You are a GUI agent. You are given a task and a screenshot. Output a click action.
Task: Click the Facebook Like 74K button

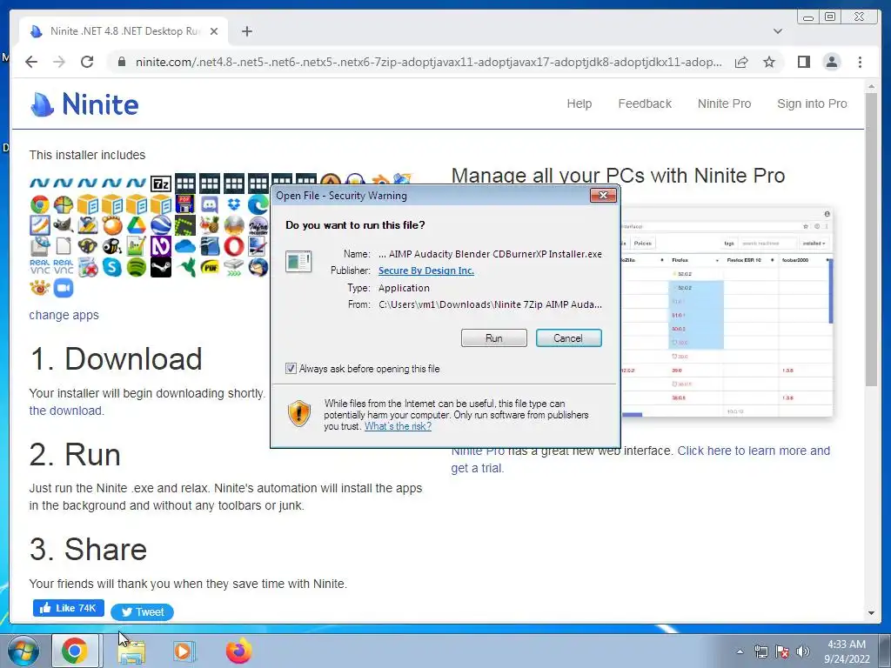tap(68, 608)
